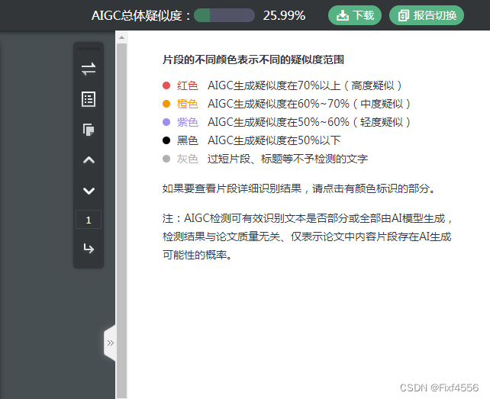Click the 下载 download button

355,15
